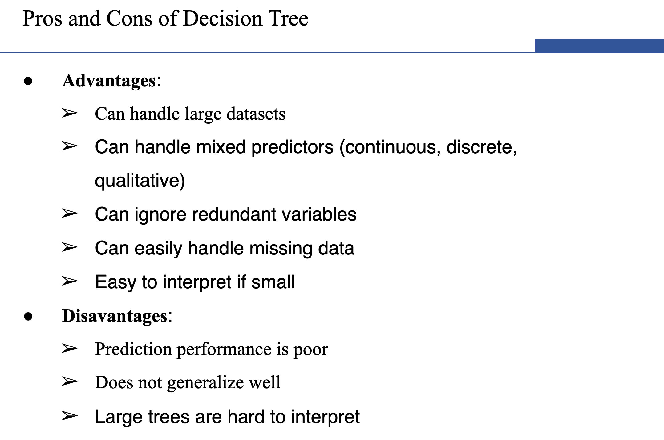Click the bullet dot before Disadvantages
664x440 pixels.
point(28,316)
